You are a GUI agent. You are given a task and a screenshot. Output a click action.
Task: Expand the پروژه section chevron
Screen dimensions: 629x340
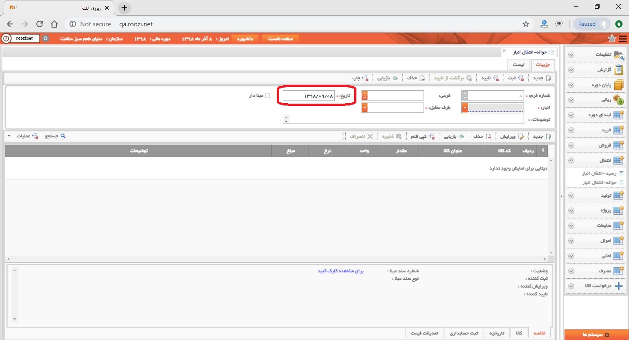pyautogui.click(x=571, y=211)
